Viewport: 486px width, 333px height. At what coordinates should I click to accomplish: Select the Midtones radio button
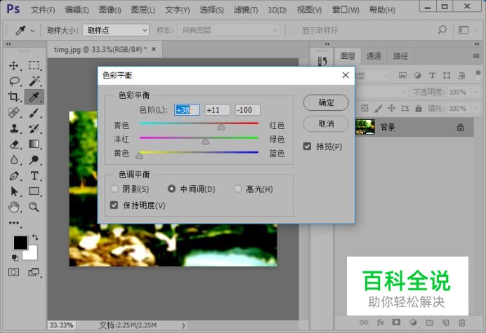pyautogui.click(x=171, y=189)
